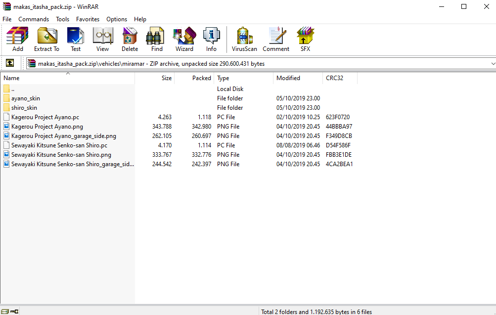Click the Local Disk type text
The image size is (496, 315).
coord(230,89)
